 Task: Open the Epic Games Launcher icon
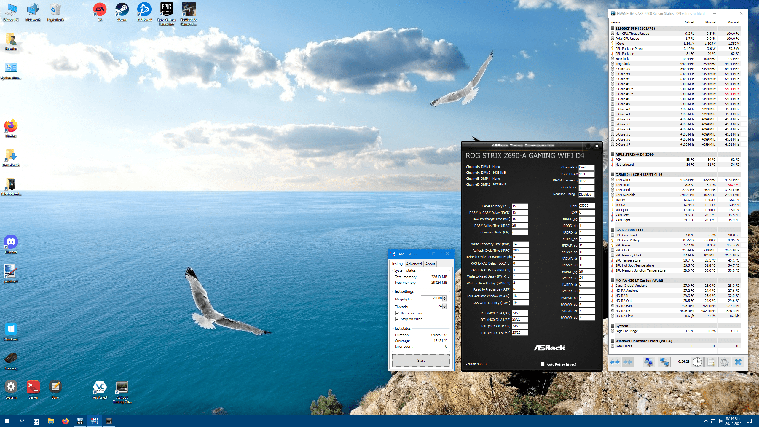click(166, 14)
